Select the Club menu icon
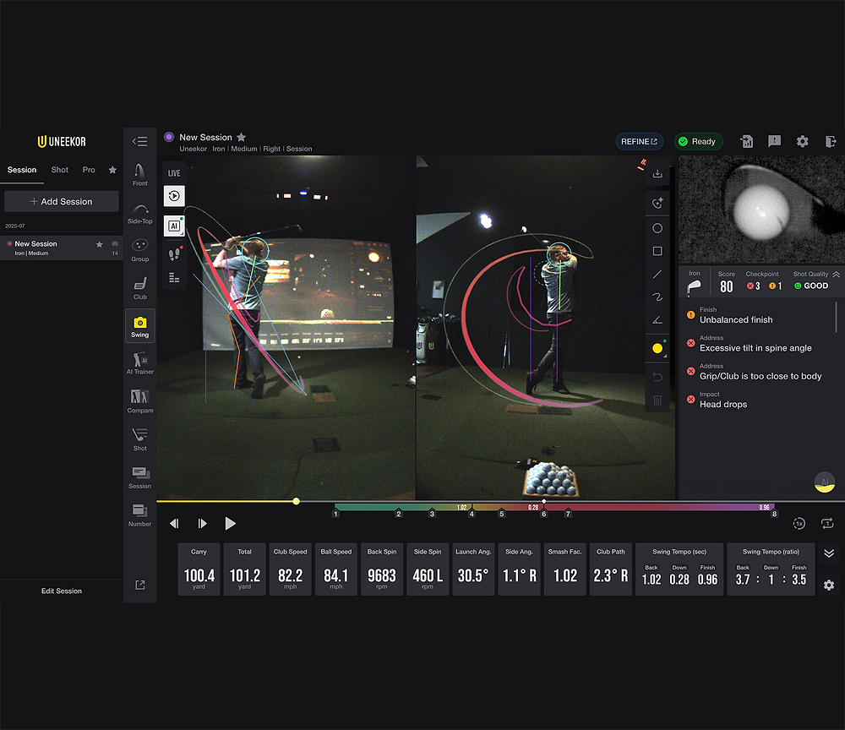Screen dimensions: 845x730 pyautogui.click(x=139, y=287)
